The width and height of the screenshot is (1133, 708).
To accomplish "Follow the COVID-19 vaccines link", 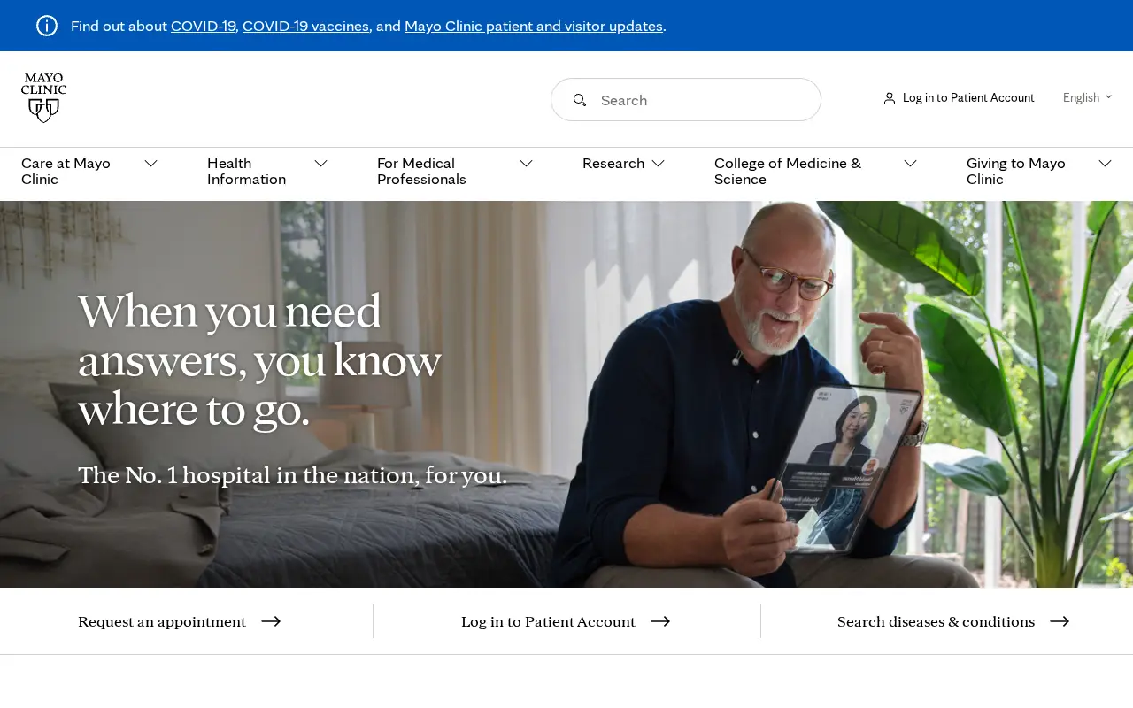I will pyautogui.click(x=305, y=26).
